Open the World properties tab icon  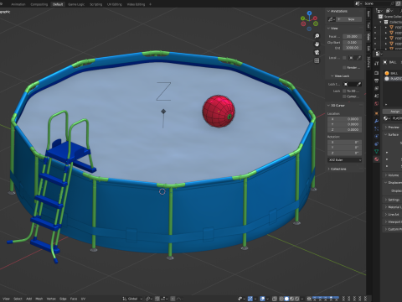pyautogui.click(x=376, y=104)
